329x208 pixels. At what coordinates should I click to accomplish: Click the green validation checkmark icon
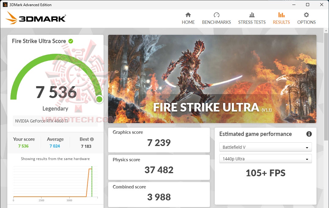pos(71,41)
